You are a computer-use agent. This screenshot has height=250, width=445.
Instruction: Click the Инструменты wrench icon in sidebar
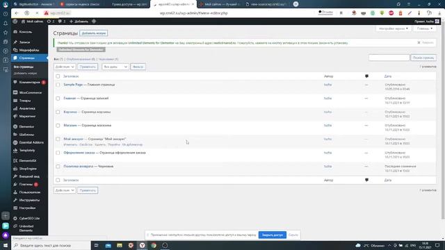pyautogui.click(x=15, y=200)
